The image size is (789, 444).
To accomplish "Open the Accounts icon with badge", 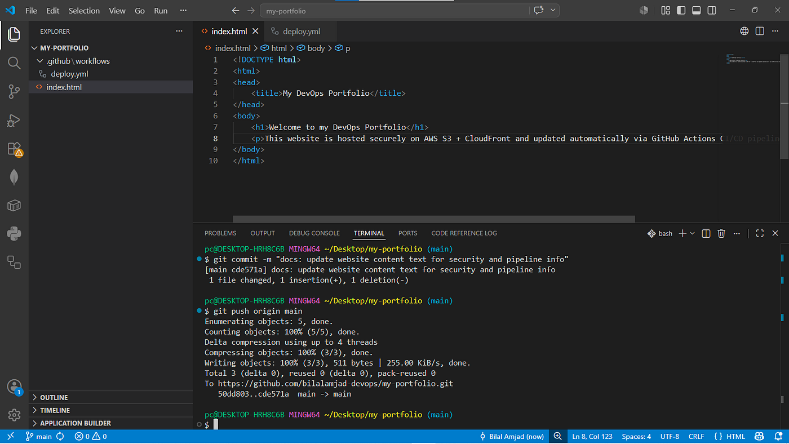I will click(14, 387).
